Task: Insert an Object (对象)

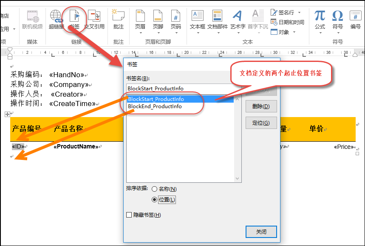Action: pyautogui.click(x=280, y=32)
